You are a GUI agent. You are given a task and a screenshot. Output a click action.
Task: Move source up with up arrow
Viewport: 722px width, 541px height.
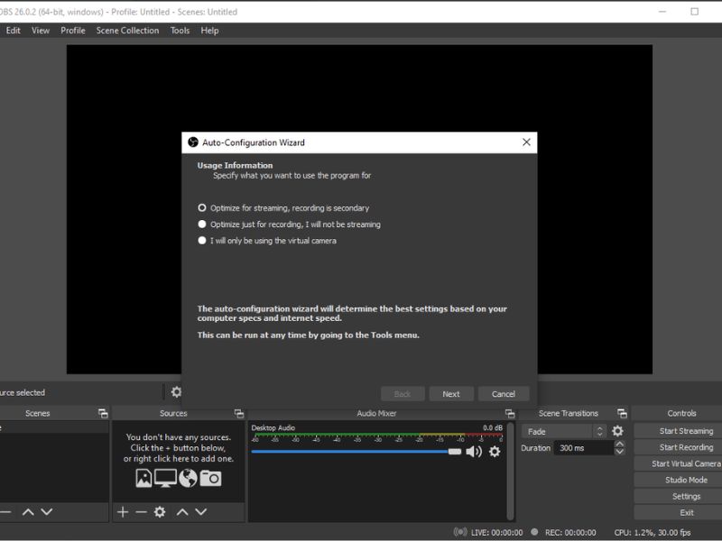(182, 511)
